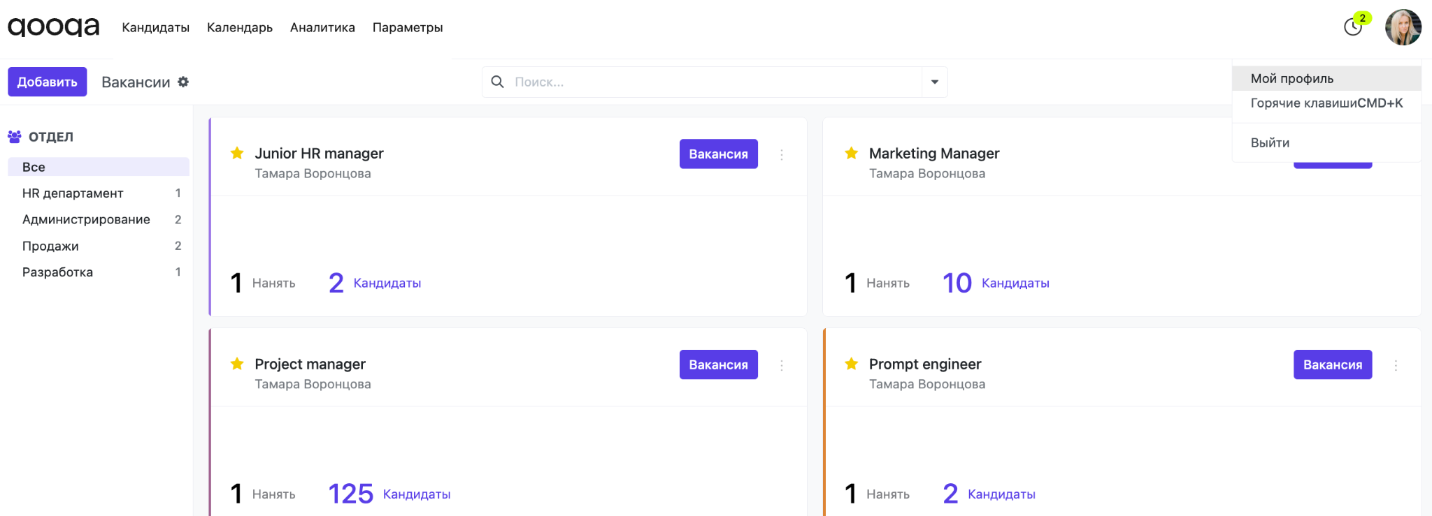Open more options for Prompt engineer
Image resolution: width=1432 pixels, height=516 pixels.
[x=1396, y=365]
